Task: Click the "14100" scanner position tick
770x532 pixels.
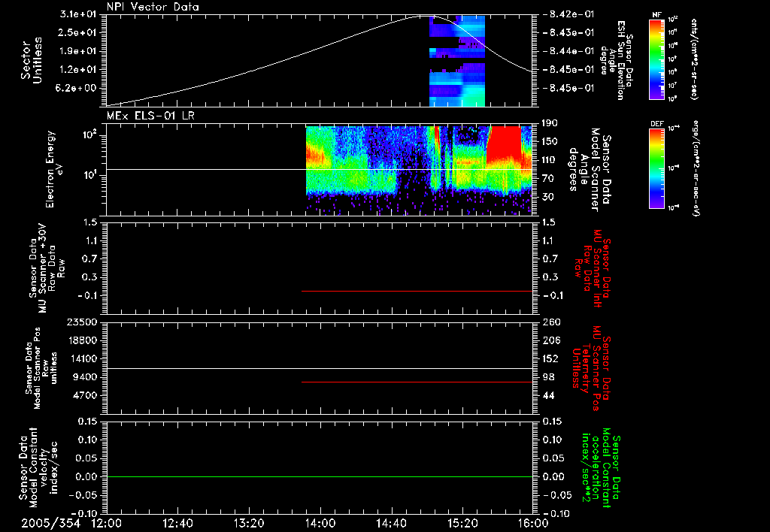Action: 82,358
